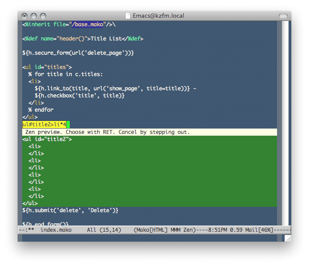Click Emacs@kzfm.local window title
Viewport: 309px width, 266px height.
pyautogui.click(x=158, y=16)
